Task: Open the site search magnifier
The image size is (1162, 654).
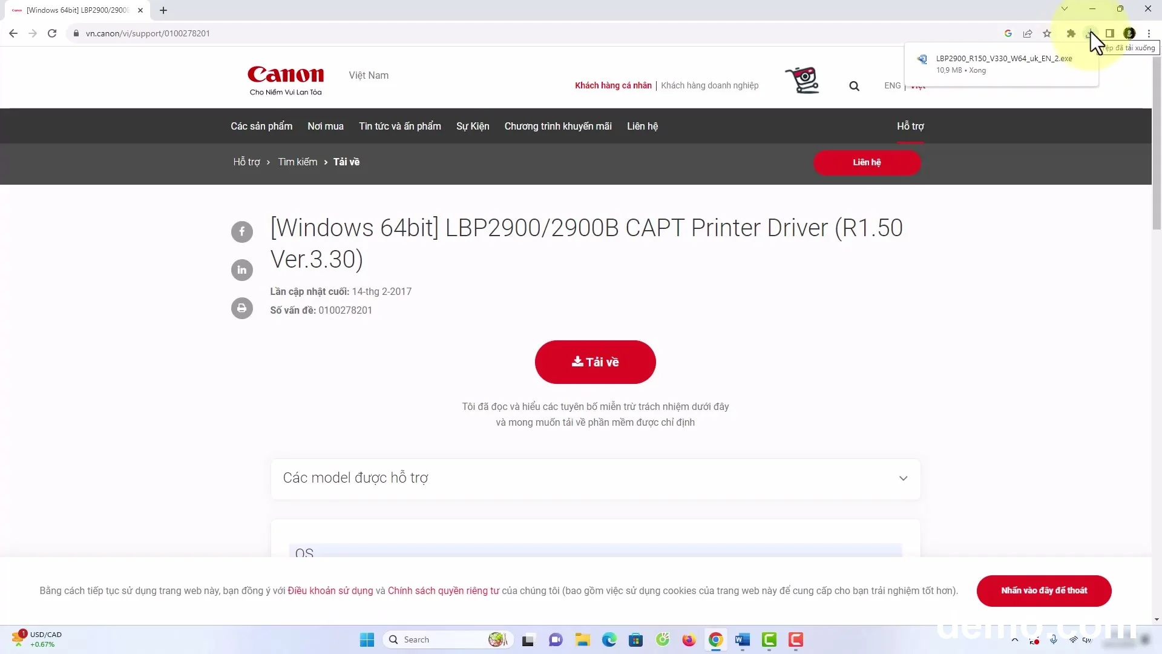Action: 854,86
